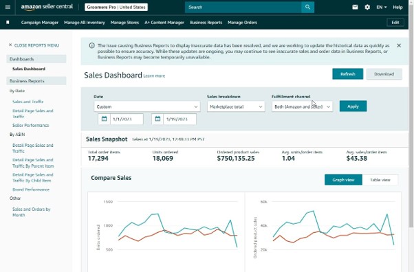The width and height of the screenshot is (414, 272).
Task: Click the Search input field
Action: [x=243, y=7]
